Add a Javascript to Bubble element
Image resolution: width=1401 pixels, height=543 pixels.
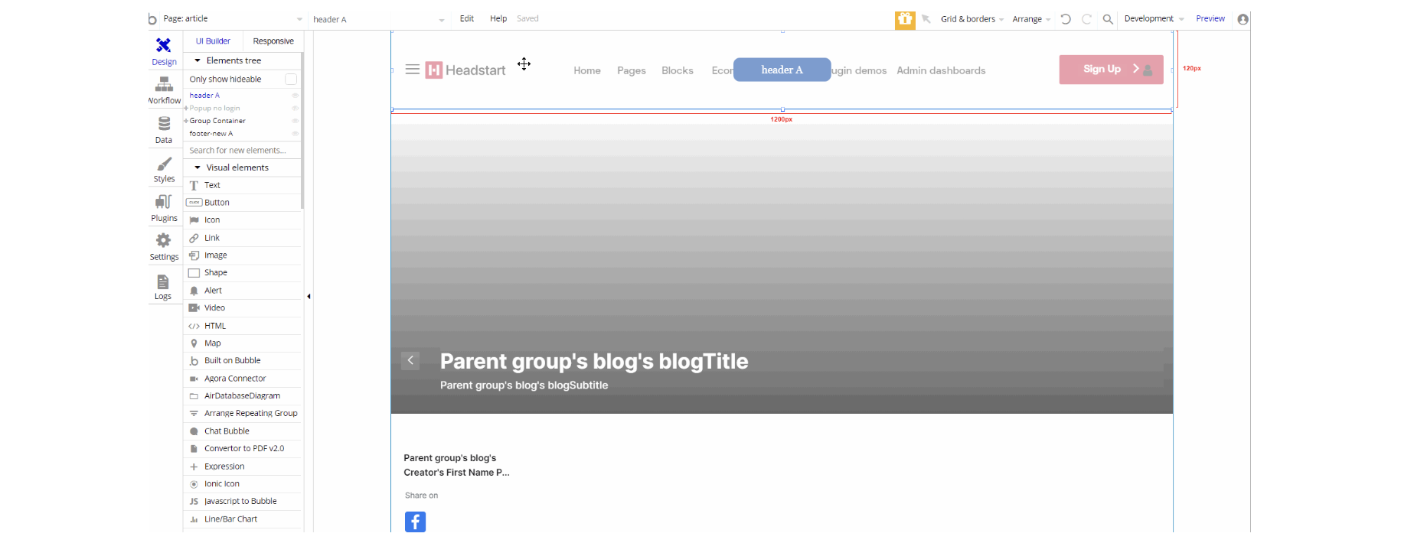coord(242,502)
